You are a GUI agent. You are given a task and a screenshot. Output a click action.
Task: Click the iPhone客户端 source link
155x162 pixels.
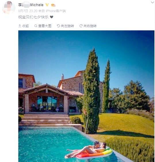pos(56,11)
